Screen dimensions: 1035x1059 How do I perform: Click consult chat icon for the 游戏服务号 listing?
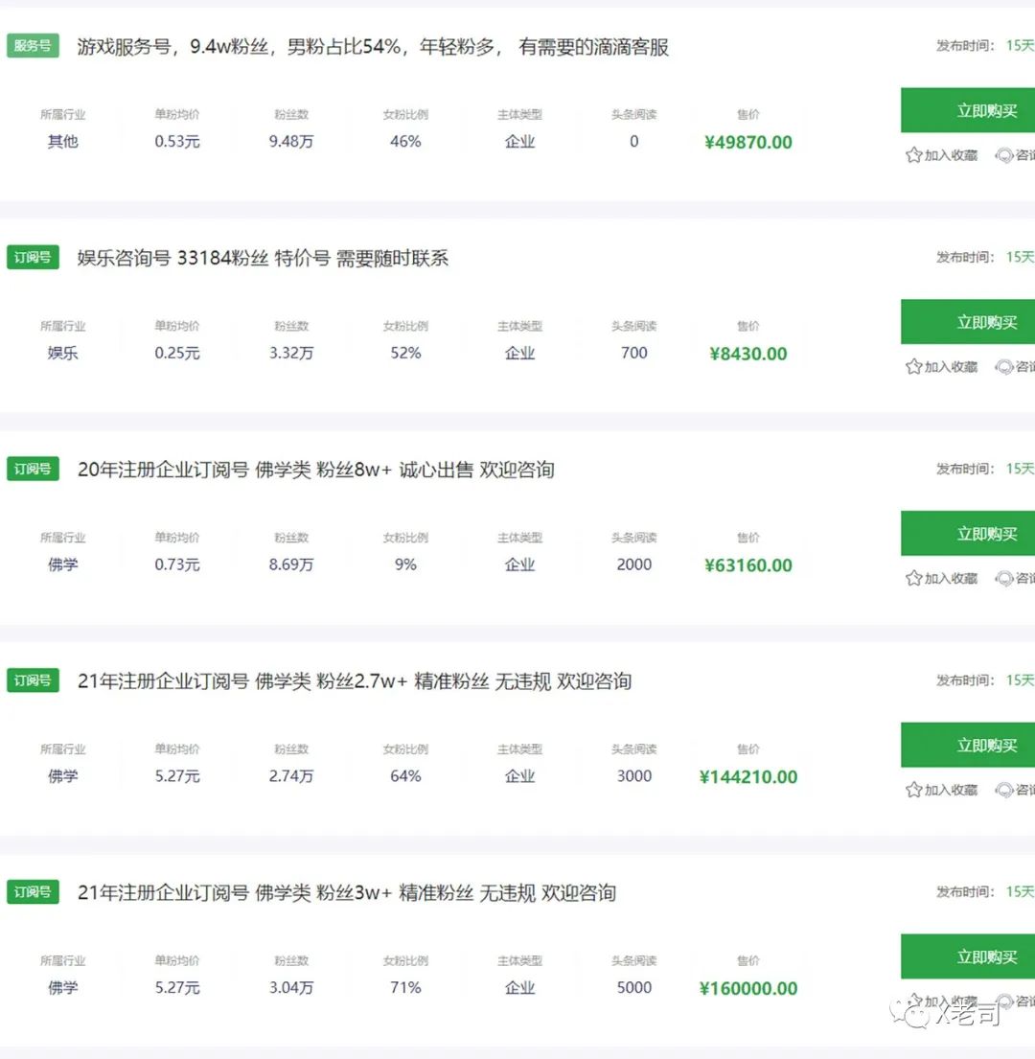(1004, 155)
